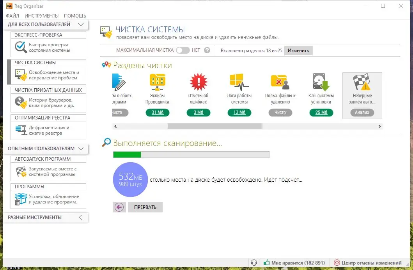The height and width of the screenshot is (270, 413).
Task: Select the Польз. файлы к удалению folder icon
Action: click(x=280, y=82)
